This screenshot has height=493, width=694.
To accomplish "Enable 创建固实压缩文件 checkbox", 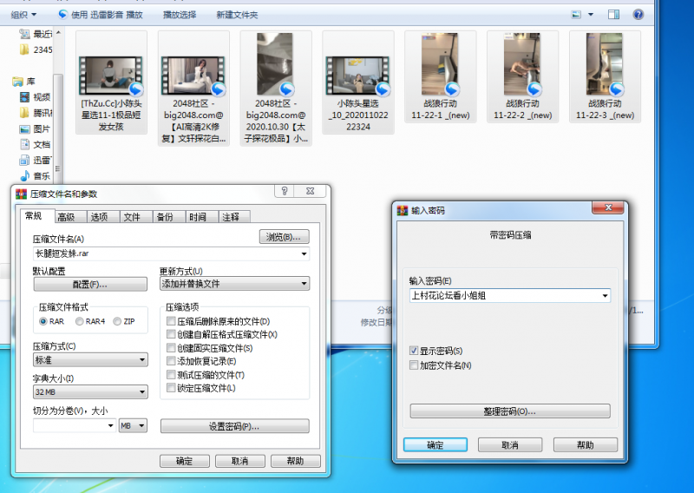I will (171, 348).
